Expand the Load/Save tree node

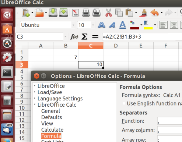(35, 92)
